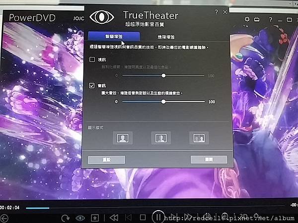Click the elapsed time 00:02:04 display
This screenshot has width=298, height=223.
click(10, 208)
